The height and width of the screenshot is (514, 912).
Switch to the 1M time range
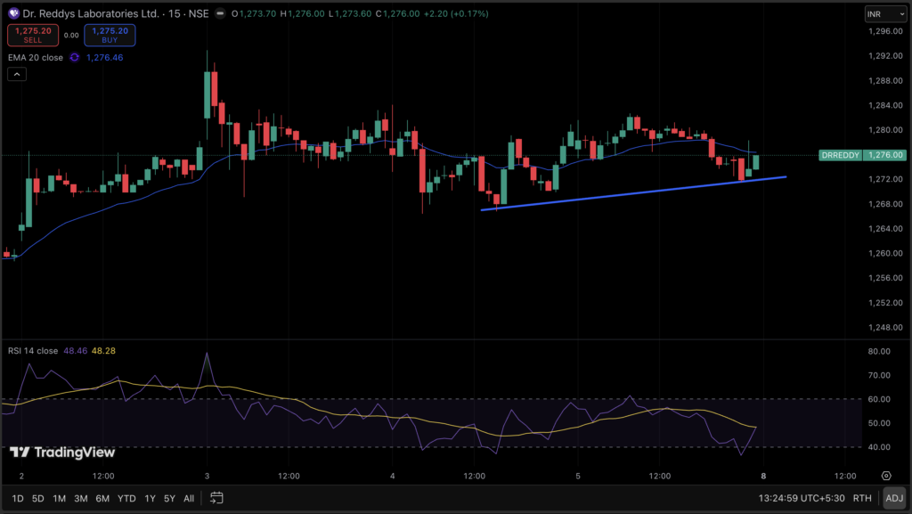coord(60,498)
